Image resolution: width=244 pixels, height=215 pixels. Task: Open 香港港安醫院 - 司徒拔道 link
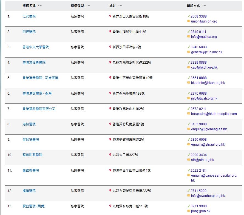[x=40, y=78]
